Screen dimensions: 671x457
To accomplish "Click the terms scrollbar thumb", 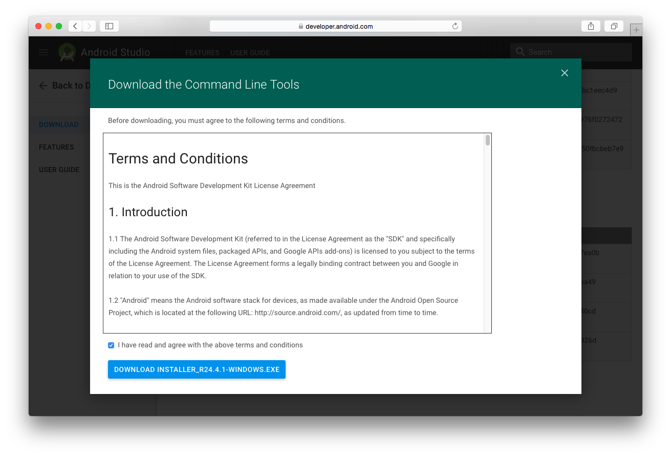I will (x=488, y=140).
